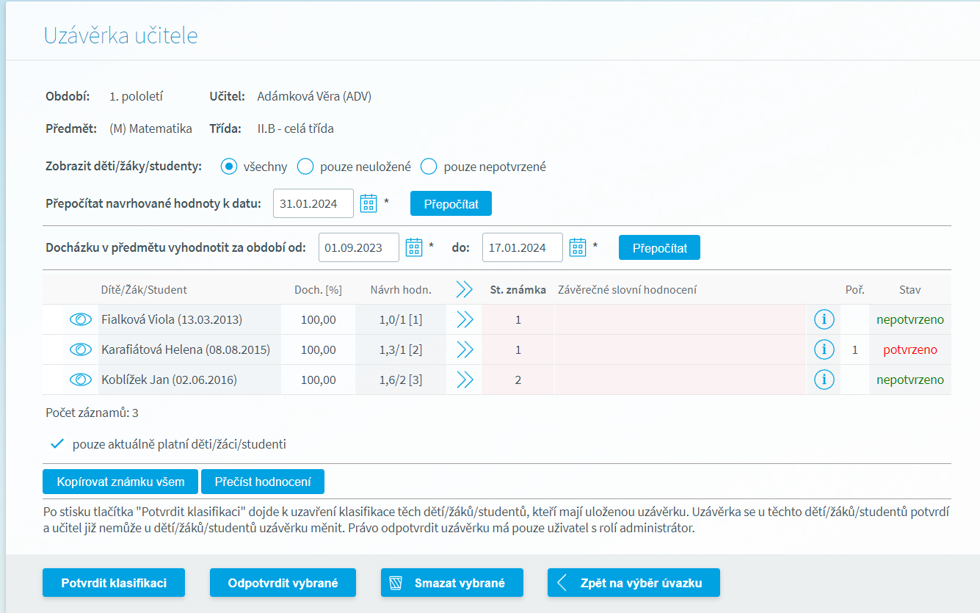Copy proposed grade arrows for Koblížek Jan

coord(464,380)
